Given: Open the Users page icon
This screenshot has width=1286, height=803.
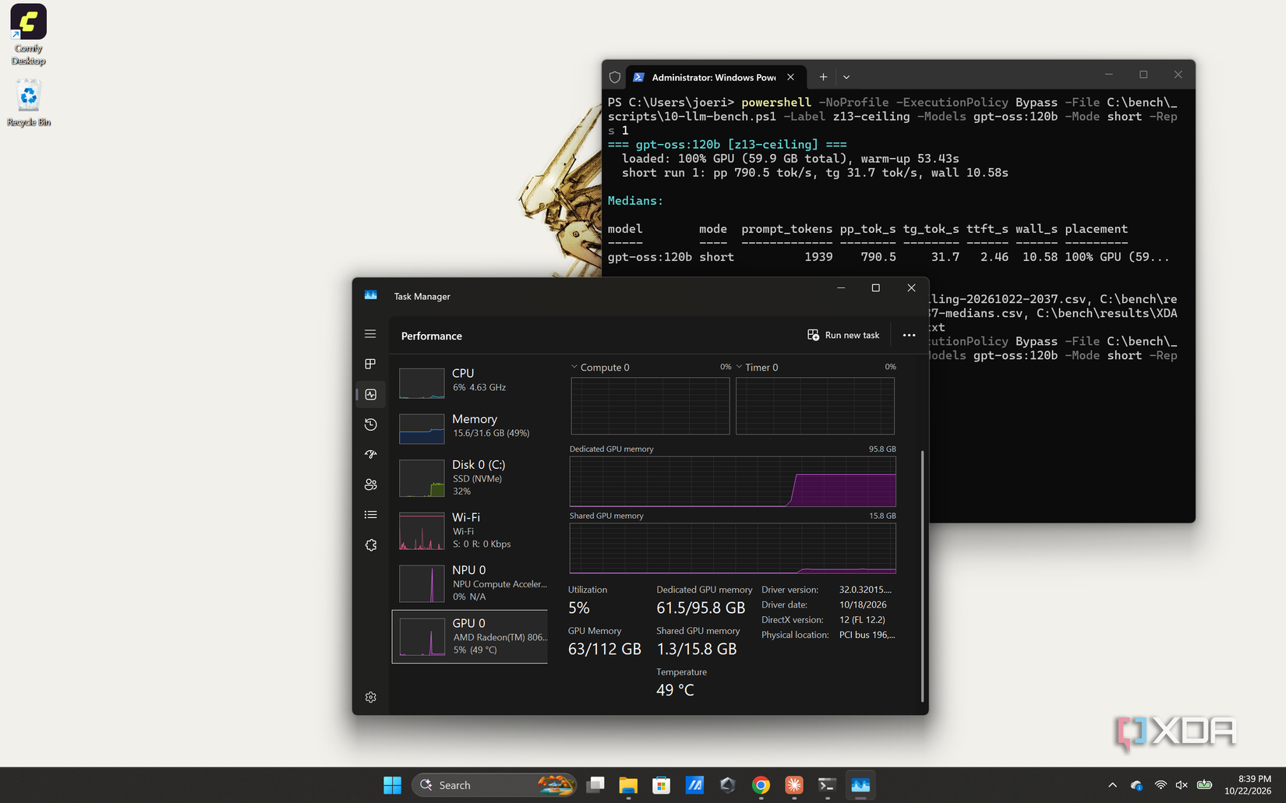Looking at the screenshot, I should (x=370, y=484).
